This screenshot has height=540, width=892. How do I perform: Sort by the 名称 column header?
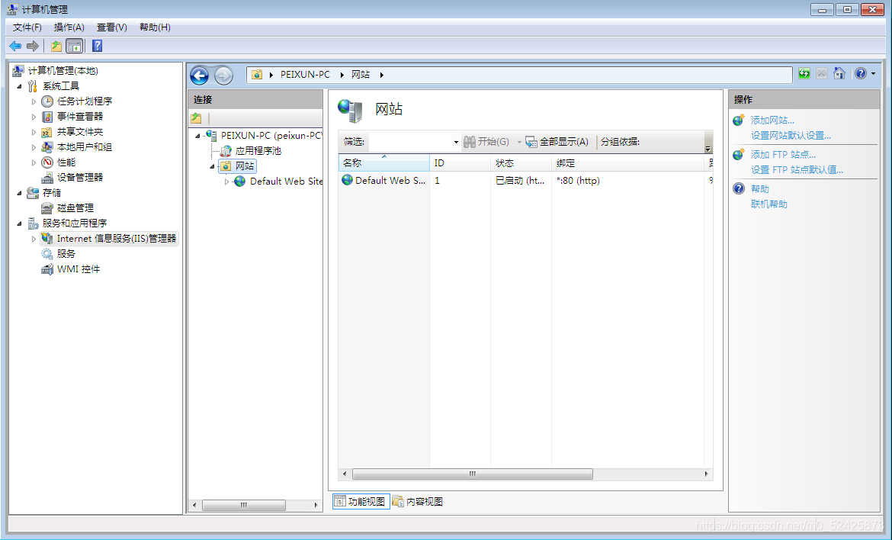(384, 162)
